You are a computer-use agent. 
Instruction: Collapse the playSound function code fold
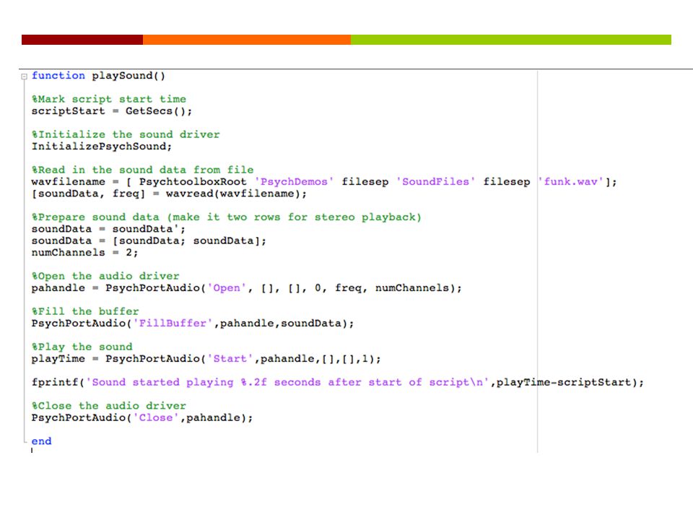point(25,77)
